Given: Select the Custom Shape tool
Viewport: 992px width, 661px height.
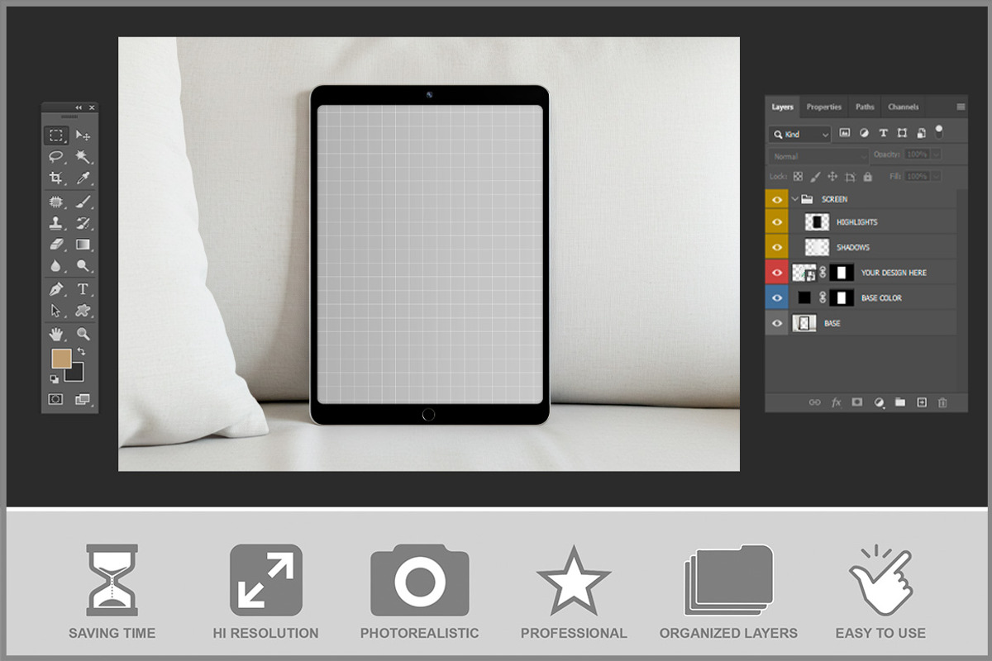Looking at the screenshot, I should click(83, 311).
